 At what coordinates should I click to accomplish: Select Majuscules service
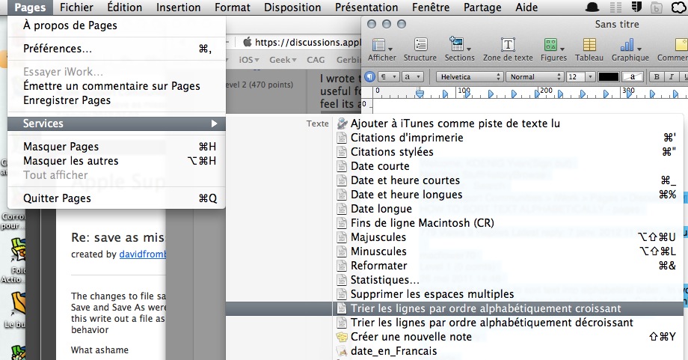pos(508,237)
